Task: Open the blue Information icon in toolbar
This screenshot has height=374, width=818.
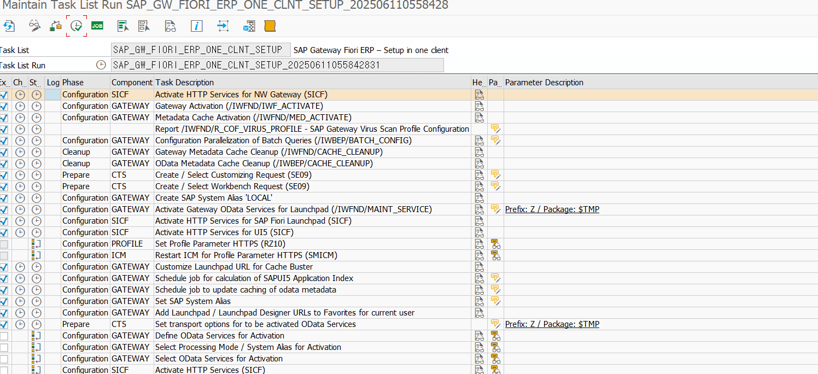Action: (196, 26)
